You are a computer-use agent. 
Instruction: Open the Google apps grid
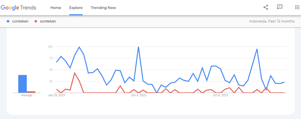click(x=297, y=7)
